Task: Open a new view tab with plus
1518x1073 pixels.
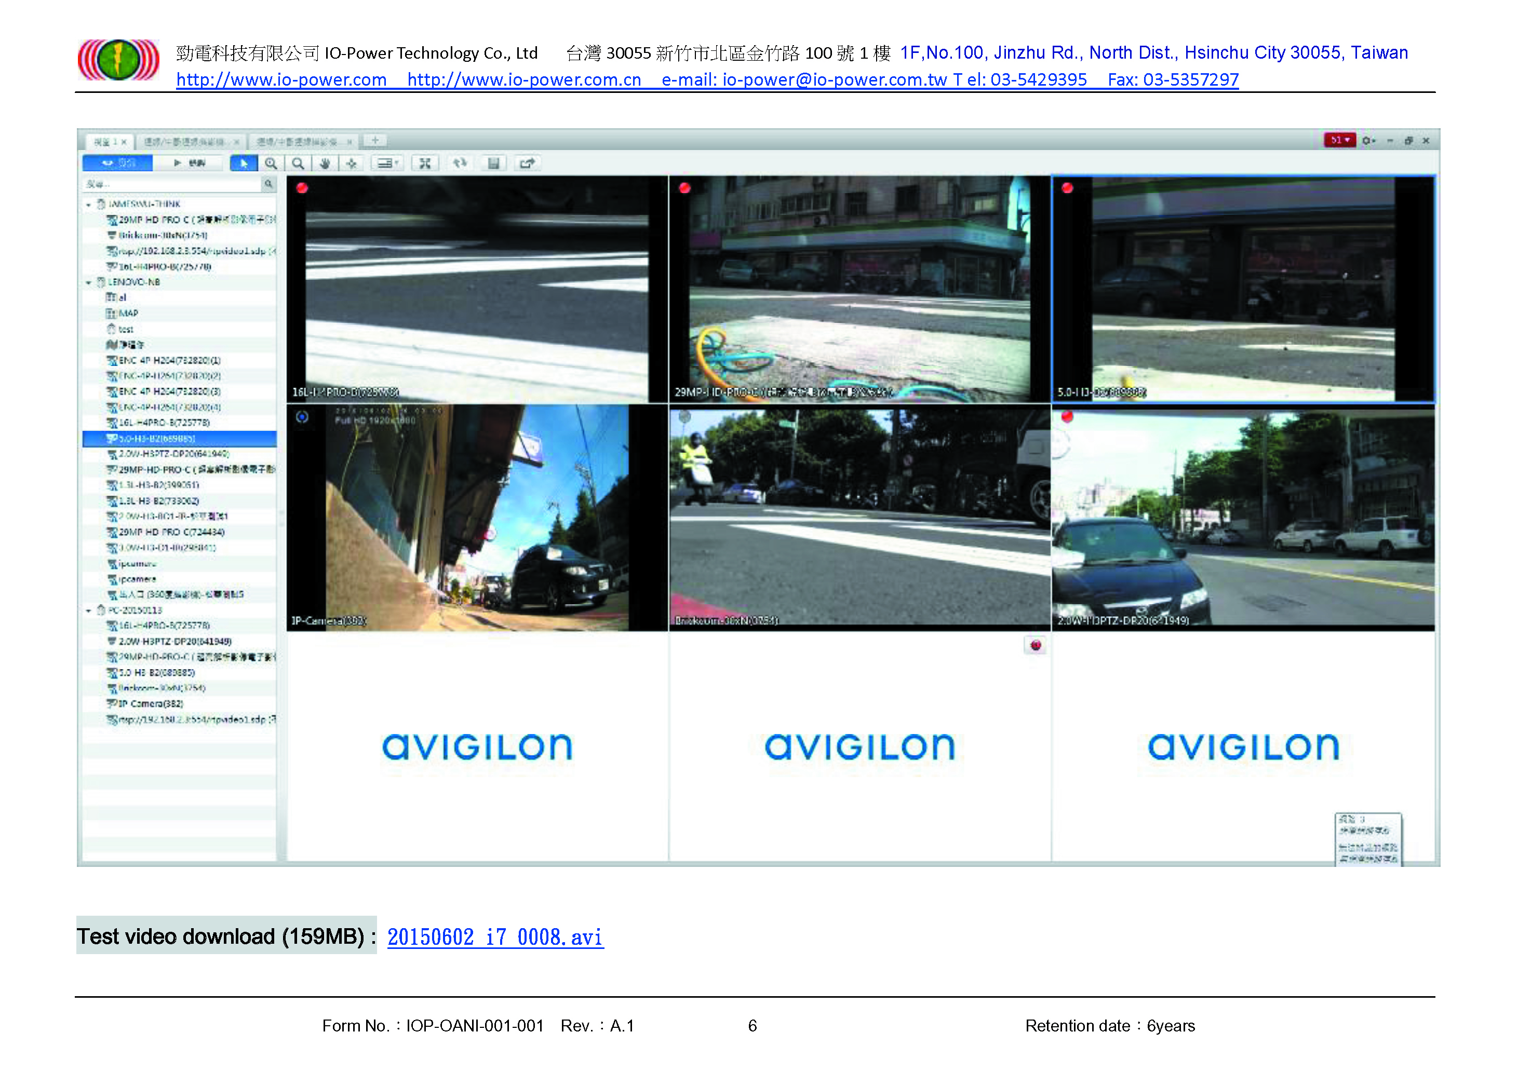Action: [x=375, y=141]
